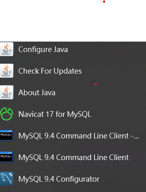Click the Java icon beside Check For Updates
Viewport: 146px width, 192px height.
click(x=6, y=71)
